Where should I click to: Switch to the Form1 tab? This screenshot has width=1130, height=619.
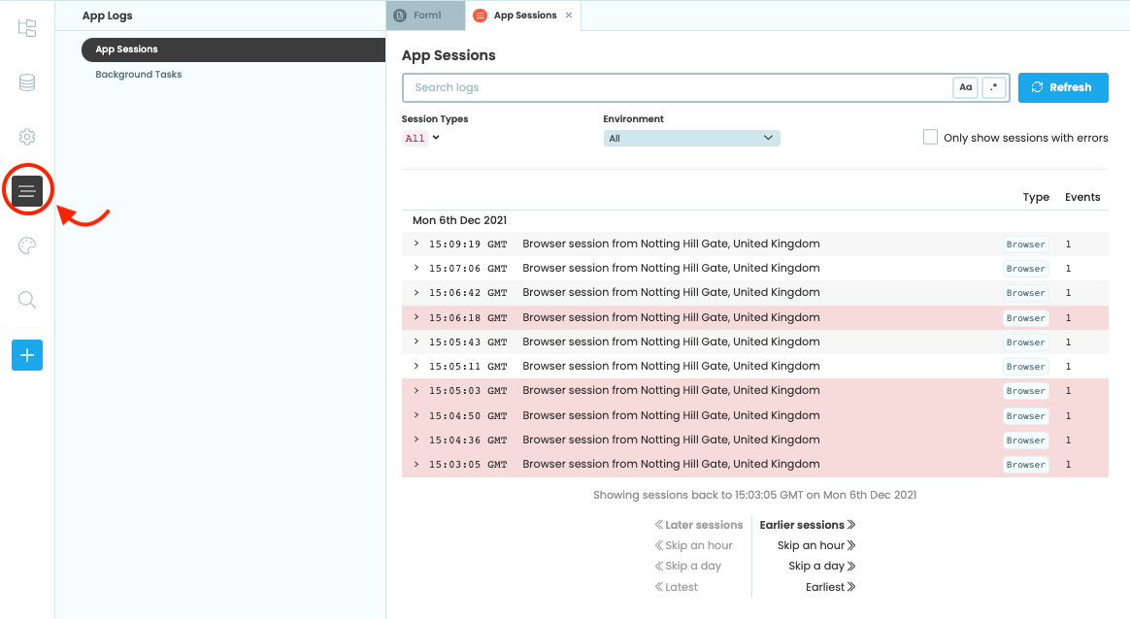pyautogui.click(x=427, y=15)
